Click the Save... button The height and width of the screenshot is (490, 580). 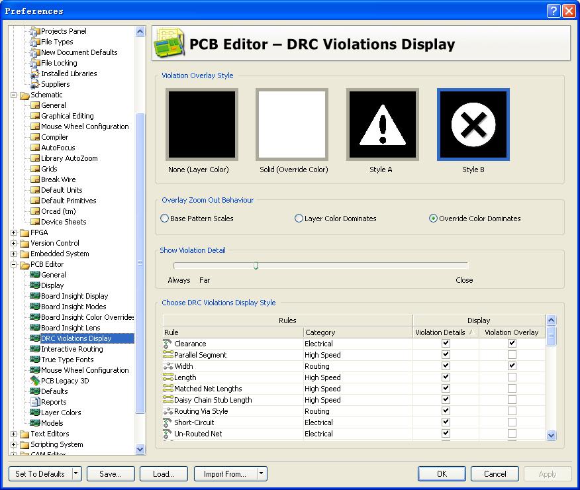(x=111, y=473)
